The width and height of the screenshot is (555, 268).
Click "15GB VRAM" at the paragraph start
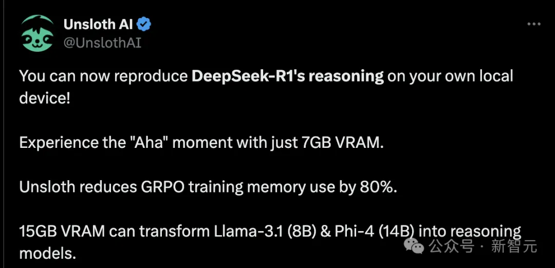tap(62, 232)
